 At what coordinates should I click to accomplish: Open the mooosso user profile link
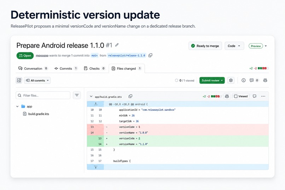pos(42,56)
